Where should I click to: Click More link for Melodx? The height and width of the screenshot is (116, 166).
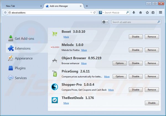coord(84,50)
